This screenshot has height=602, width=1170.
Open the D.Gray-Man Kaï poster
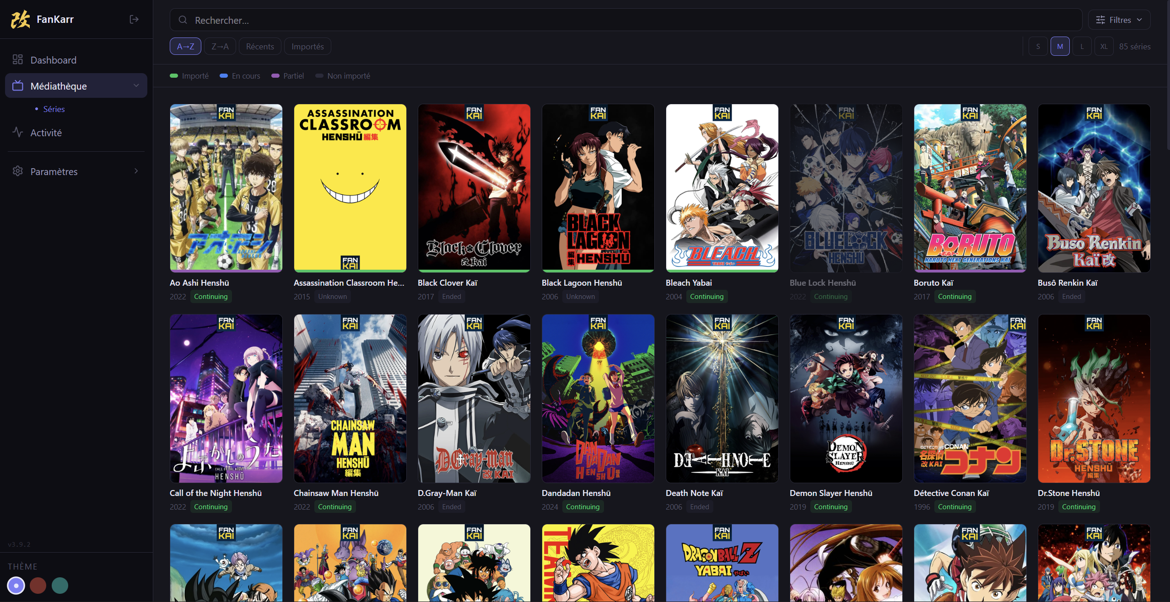474,398
